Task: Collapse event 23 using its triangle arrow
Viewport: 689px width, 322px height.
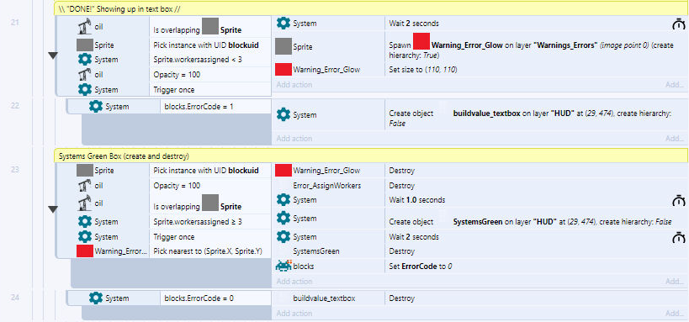Action: click(53, 210)
